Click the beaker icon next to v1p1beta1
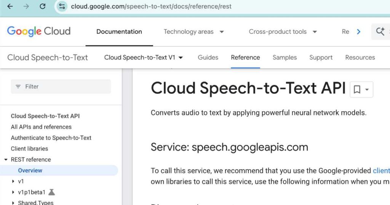The height and width of the screenshot is (205, 390). (x=51, y=192)
